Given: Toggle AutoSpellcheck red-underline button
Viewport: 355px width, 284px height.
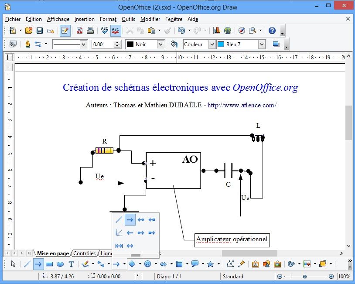Looking at the screenshot, I should tap(116, 31).
